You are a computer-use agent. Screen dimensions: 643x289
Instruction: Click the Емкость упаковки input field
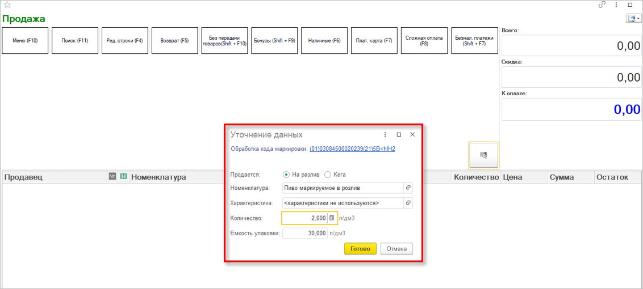304,233
